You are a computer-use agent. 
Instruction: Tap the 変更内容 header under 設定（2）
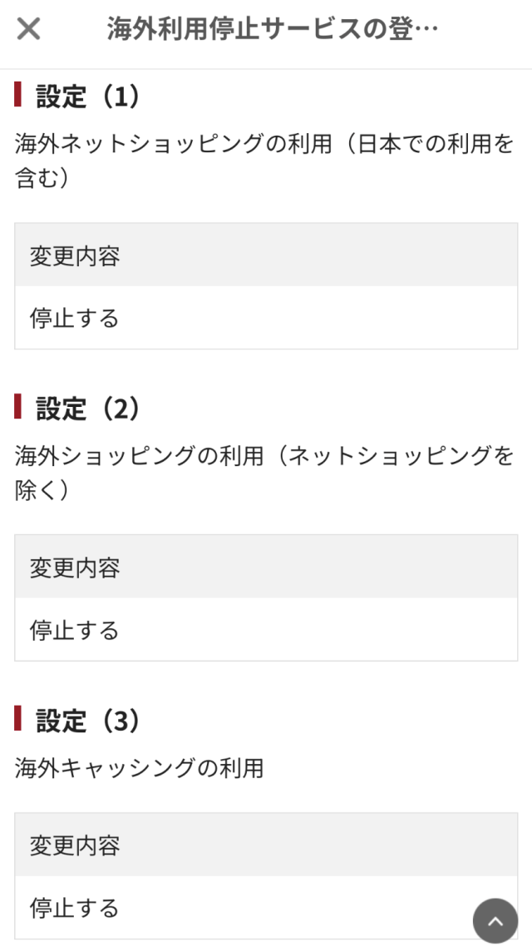click(x=75, y=568)
